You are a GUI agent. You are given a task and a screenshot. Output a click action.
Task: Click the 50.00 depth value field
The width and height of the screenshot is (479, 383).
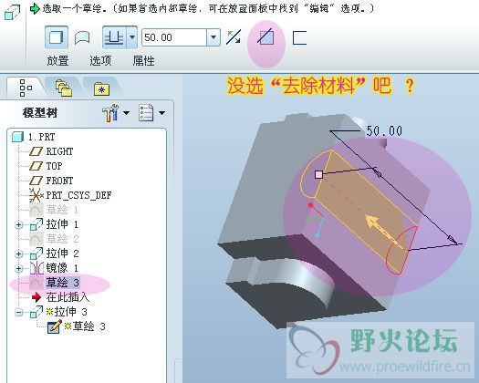point(174,37)
